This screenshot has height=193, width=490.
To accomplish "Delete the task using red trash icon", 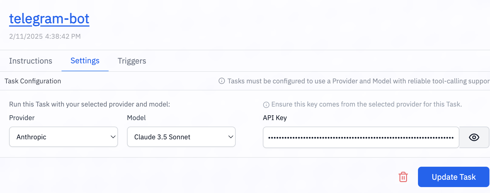I will (403, 177).
